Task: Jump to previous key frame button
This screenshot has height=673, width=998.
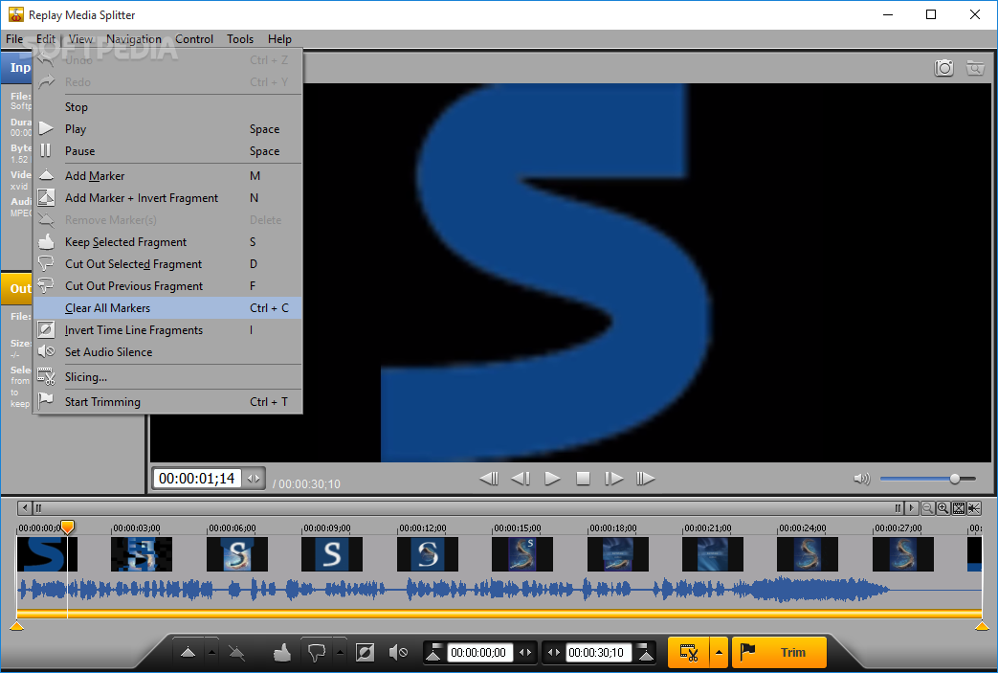Action: coord(489,478)
